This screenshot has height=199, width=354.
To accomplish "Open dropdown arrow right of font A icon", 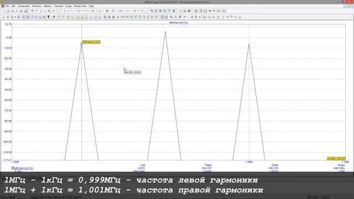I will [200, 17].
